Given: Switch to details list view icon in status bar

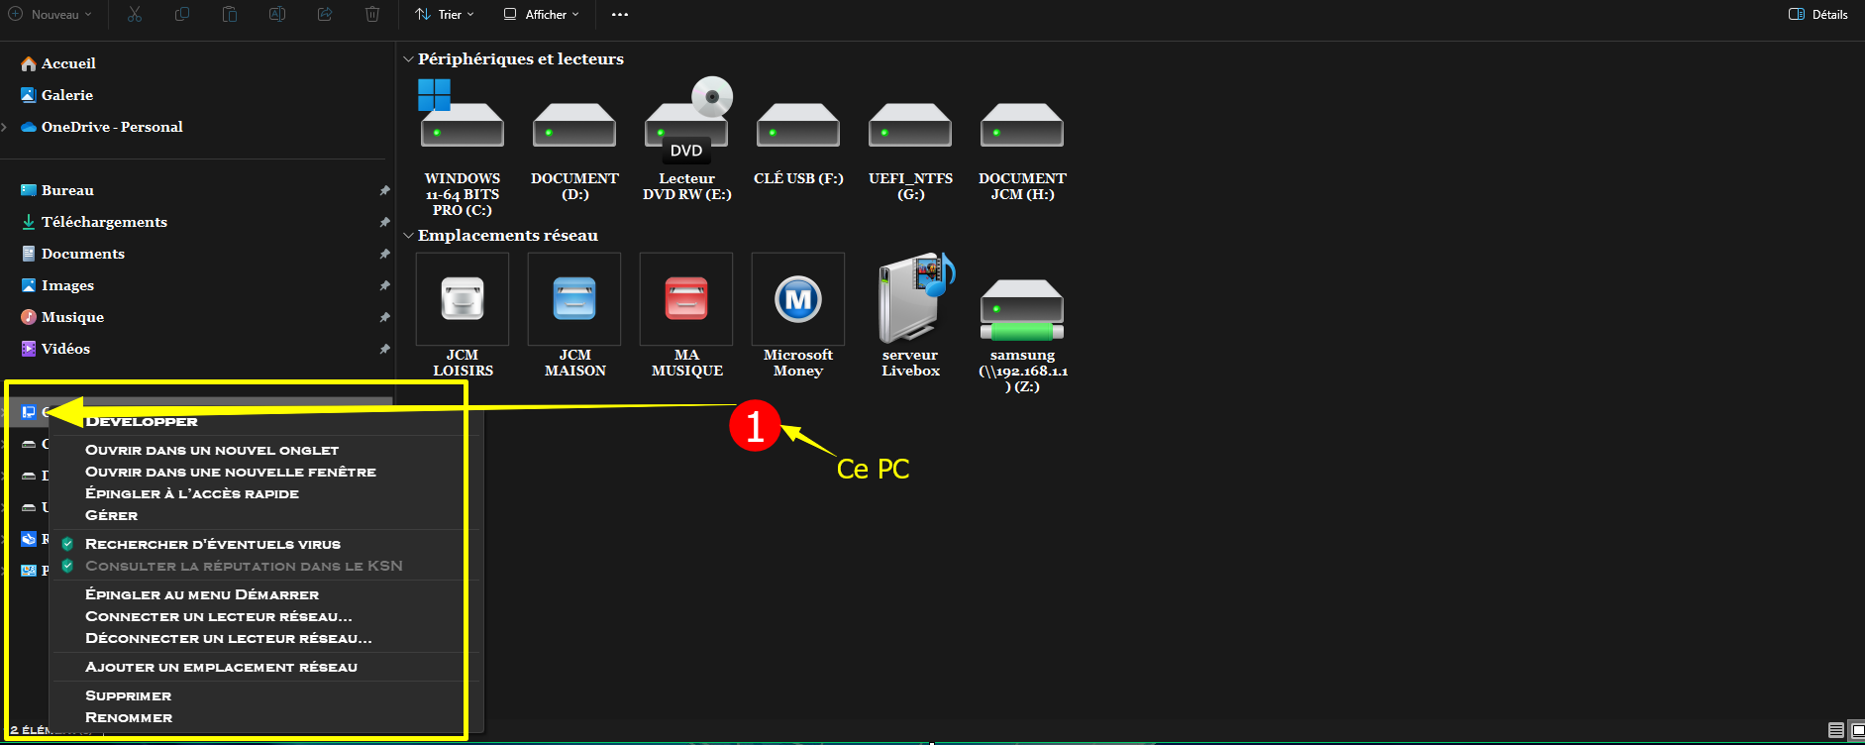Looking at the screenshot, I should [x=1835, y=730].
